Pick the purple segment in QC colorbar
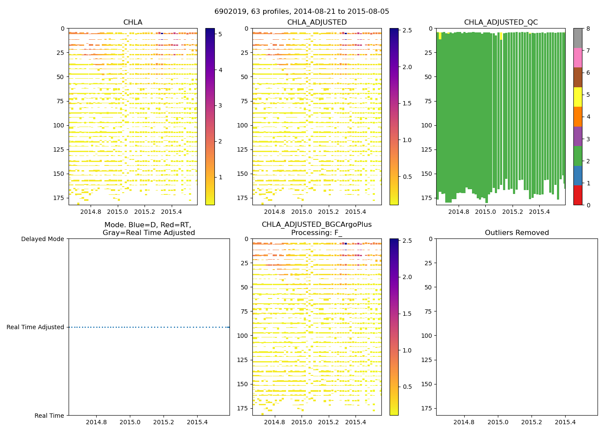 [578, 137]
